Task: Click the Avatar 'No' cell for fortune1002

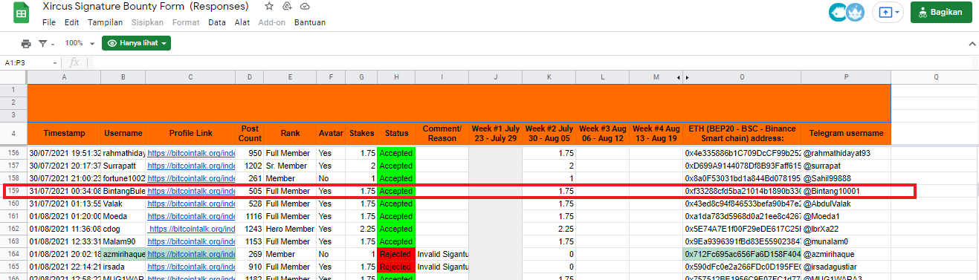Action: (331, 178)
